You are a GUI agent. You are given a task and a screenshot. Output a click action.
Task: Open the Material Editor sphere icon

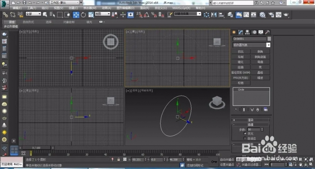(262, 15)
